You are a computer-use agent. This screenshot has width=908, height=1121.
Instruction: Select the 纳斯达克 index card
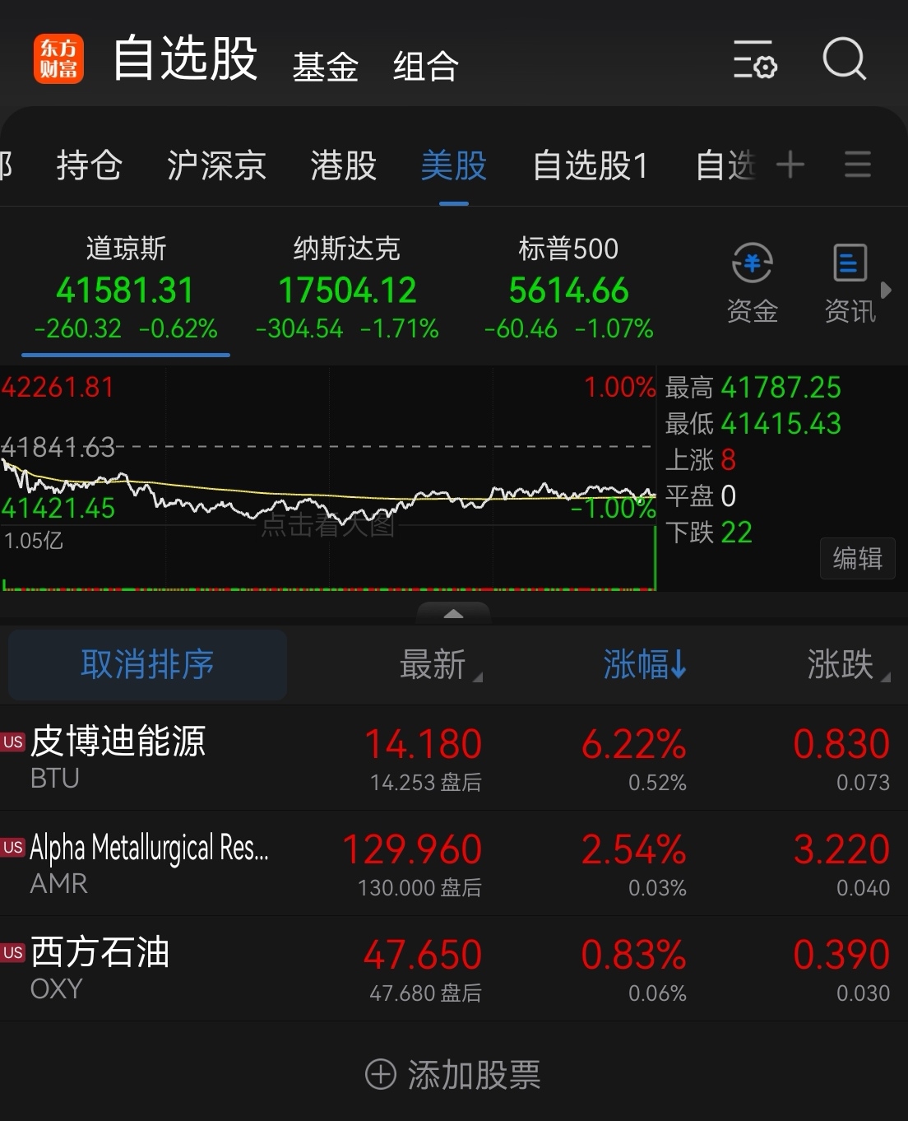347,289
